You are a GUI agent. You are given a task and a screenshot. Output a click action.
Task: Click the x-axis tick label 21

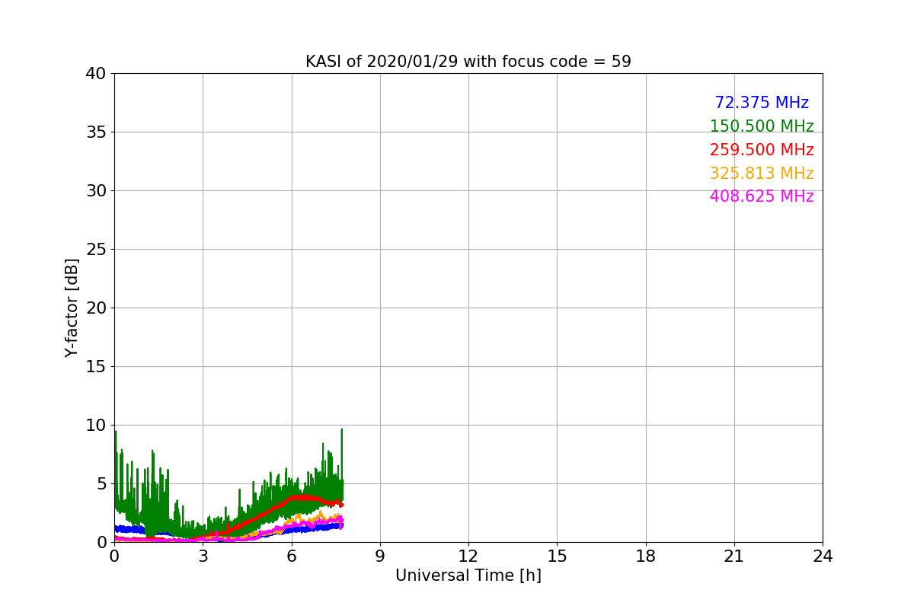734,556
